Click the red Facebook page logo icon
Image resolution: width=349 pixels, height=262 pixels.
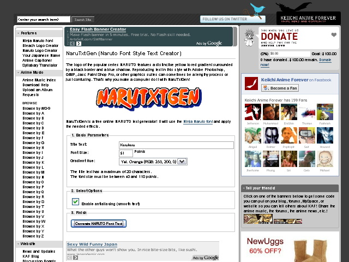tap(251, 84)
